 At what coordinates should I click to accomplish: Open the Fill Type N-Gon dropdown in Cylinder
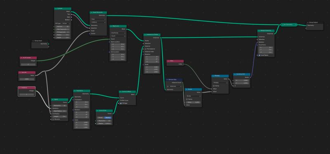click(66, 23)
